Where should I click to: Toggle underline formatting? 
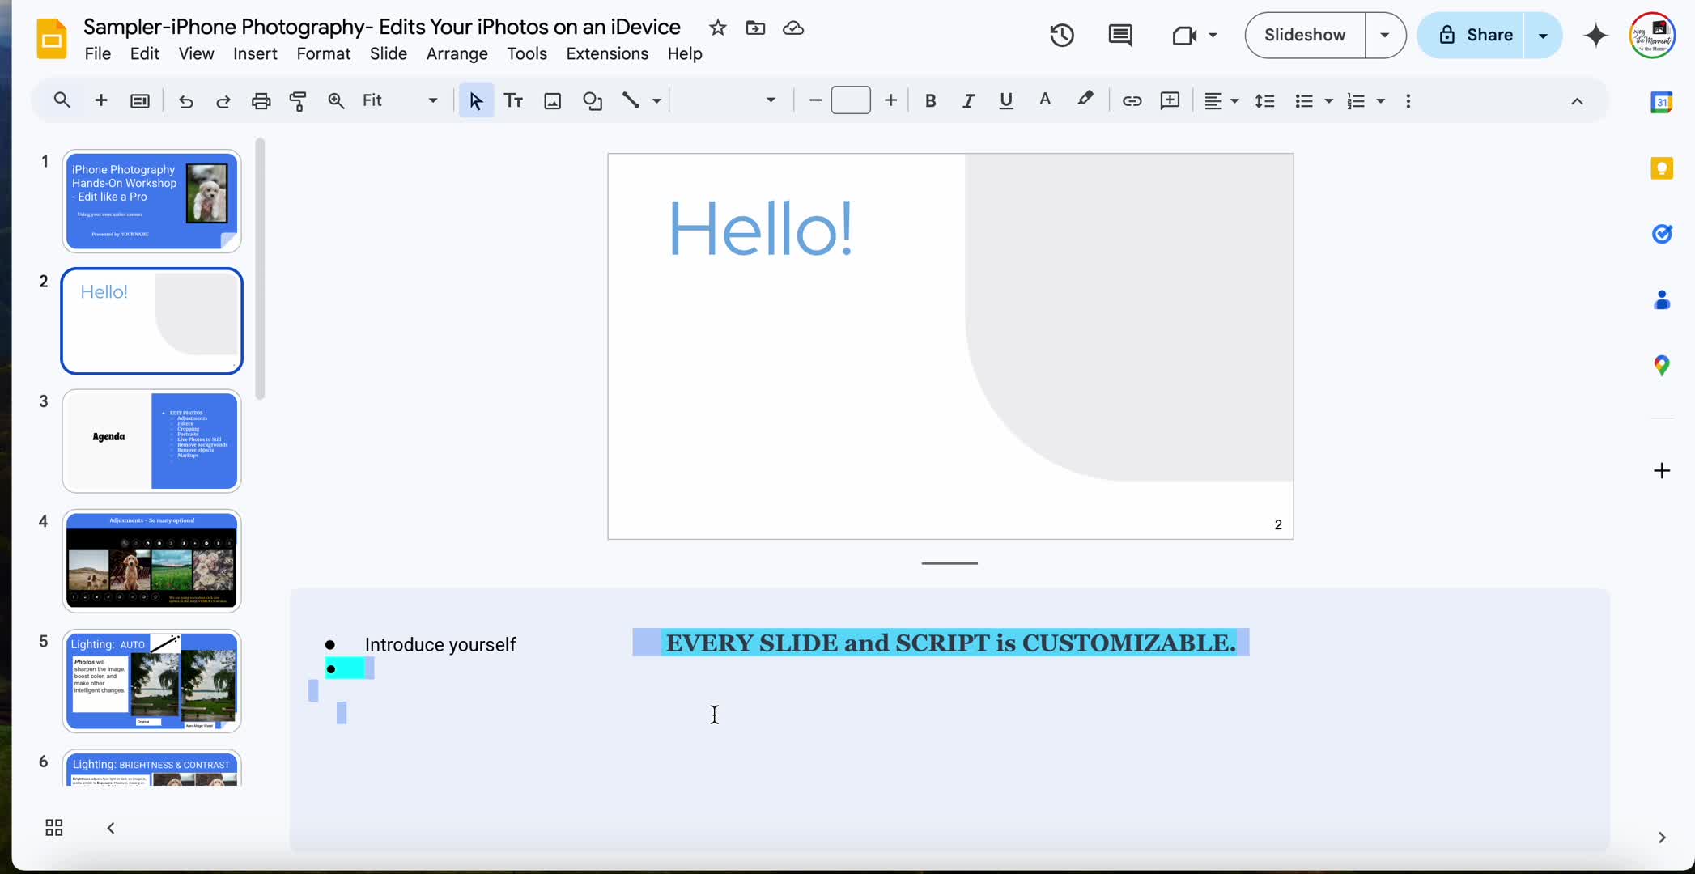coord(1006,100)
